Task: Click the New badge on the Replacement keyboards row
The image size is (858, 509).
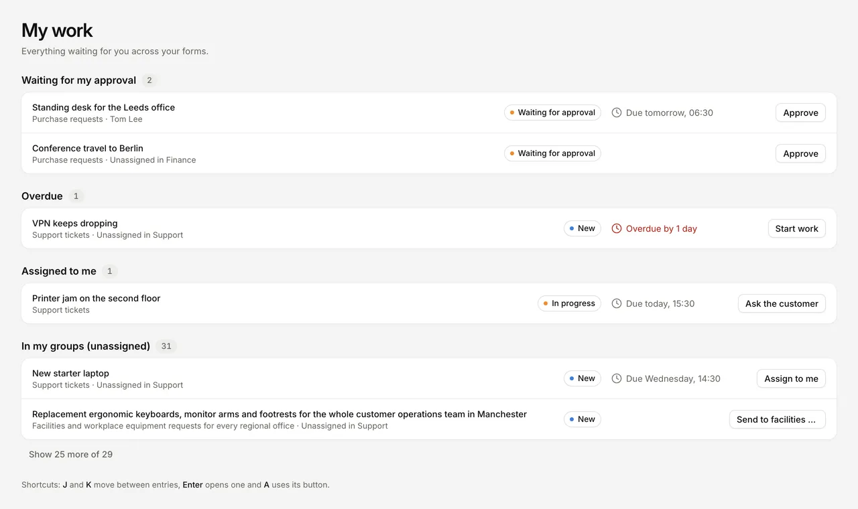Action: point(583,419)
